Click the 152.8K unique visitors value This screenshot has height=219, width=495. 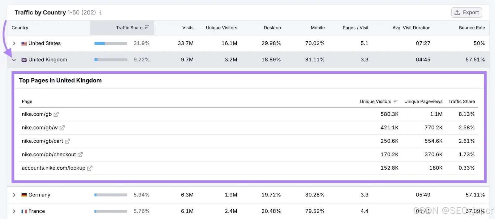390,168
